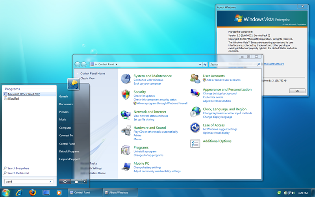
Task: Expand the address bar history dropdown
Action: click(x=199, y=64)
